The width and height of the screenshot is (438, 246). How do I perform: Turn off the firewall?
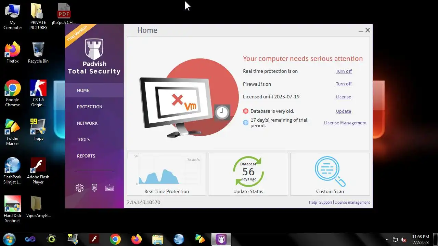(x=344, y=84)
